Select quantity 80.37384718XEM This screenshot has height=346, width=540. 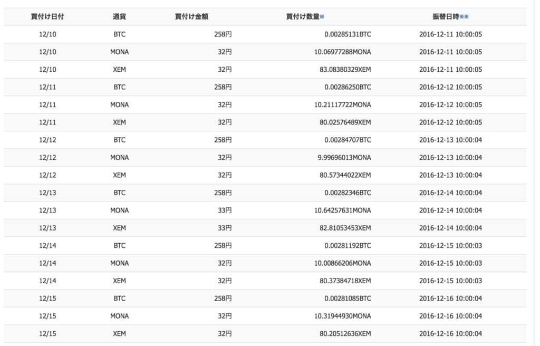[345, 281]
